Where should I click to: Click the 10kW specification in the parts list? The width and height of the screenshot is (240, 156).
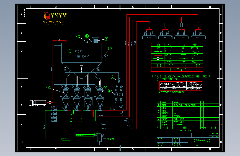[176, 102]
